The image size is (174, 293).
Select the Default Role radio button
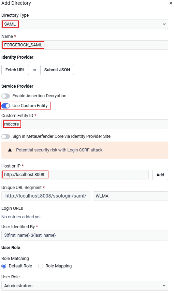tap(4, 266)
